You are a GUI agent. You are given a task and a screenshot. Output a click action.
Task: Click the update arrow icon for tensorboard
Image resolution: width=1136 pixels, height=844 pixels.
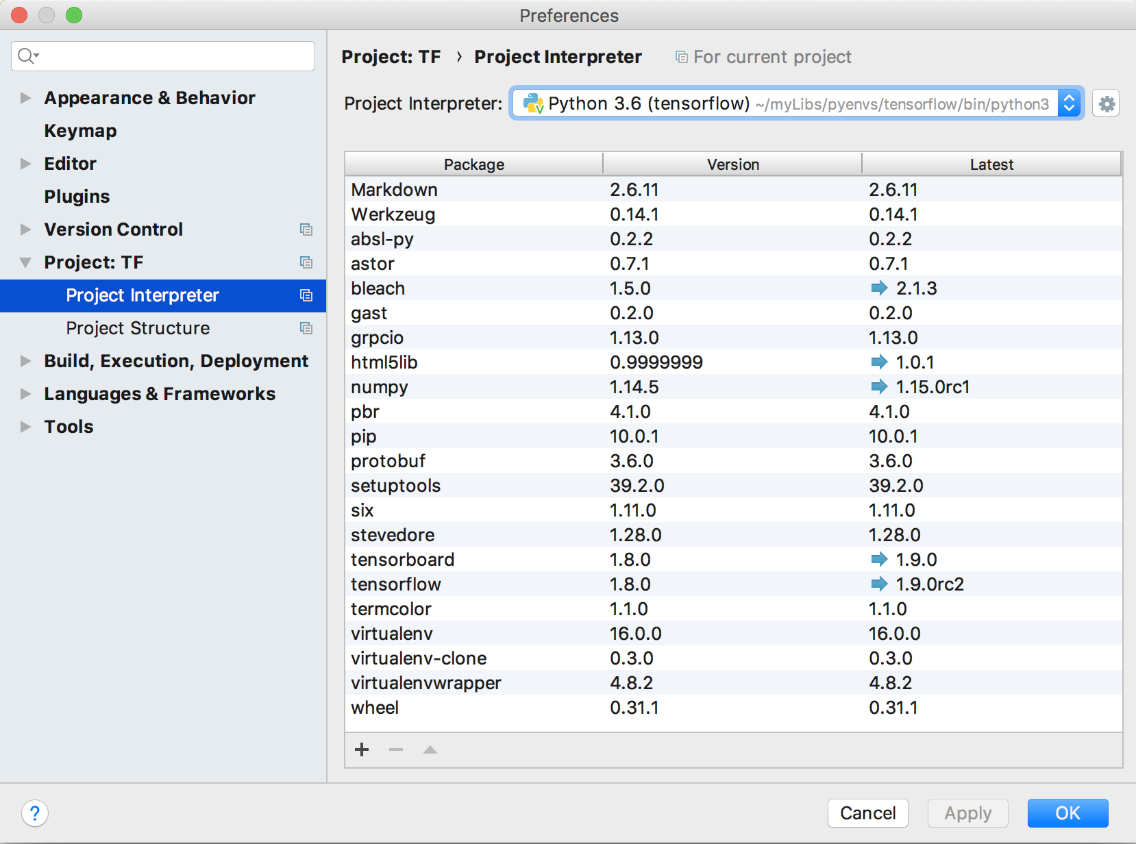pos(879,559)
